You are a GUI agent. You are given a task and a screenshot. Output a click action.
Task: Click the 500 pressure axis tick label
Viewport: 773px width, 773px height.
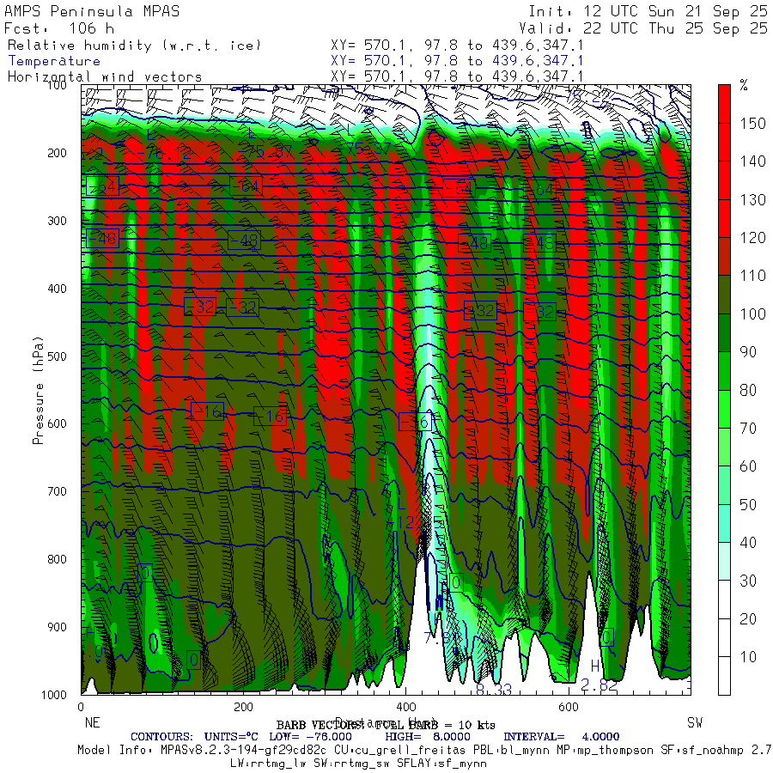click(57, 356)
